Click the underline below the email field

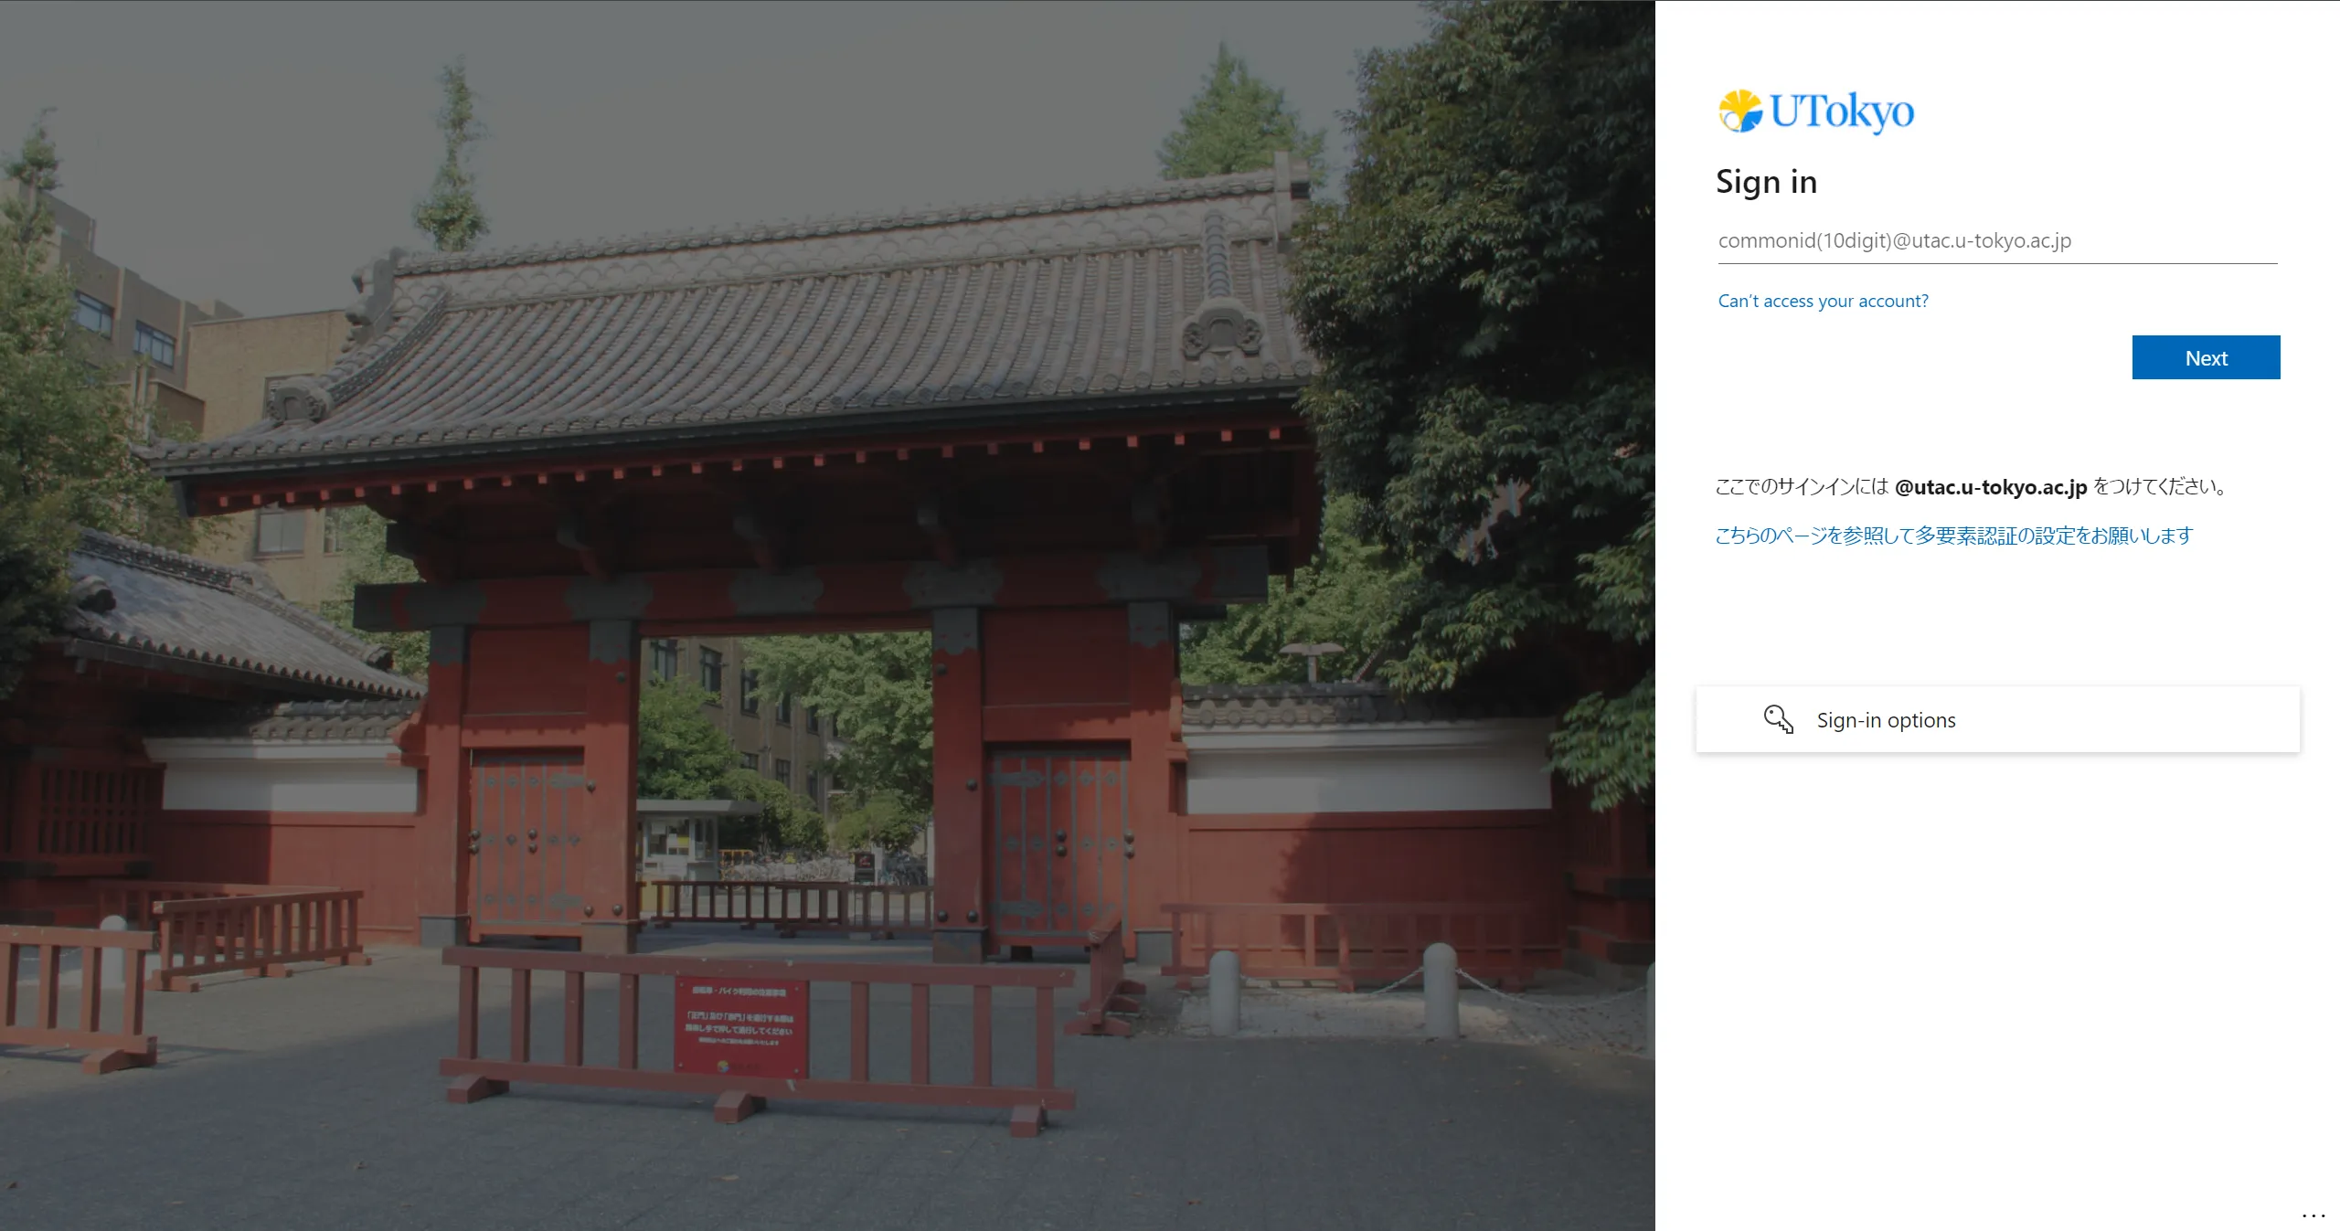click(x=1996, y=264)
